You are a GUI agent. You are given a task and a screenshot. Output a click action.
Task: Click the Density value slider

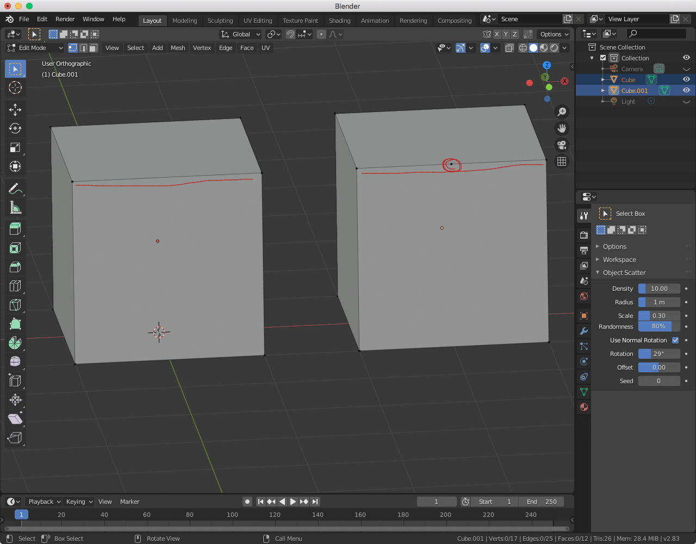pyautogui.click(x=659, y=289)
